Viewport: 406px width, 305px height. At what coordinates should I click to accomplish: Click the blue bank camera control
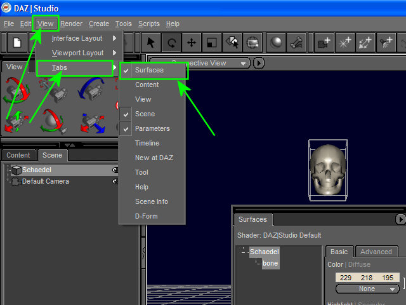click(x=91, y=90)
